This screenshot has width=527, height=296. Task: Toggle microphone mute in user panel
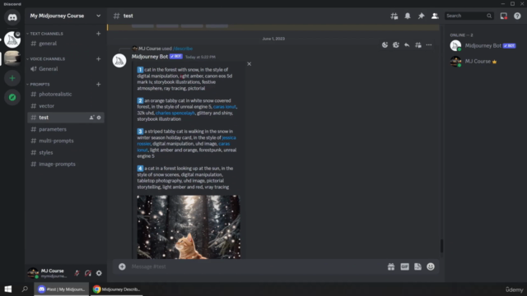(x=77, y=273)
